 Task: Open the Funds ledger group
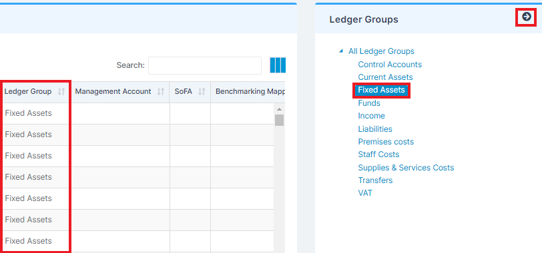click(369, 103)
